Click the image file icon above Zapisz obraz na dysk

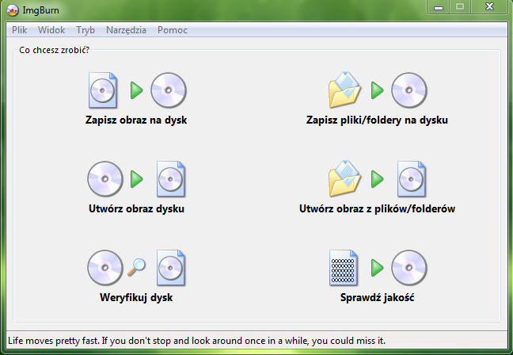click(x=103, y=90)
